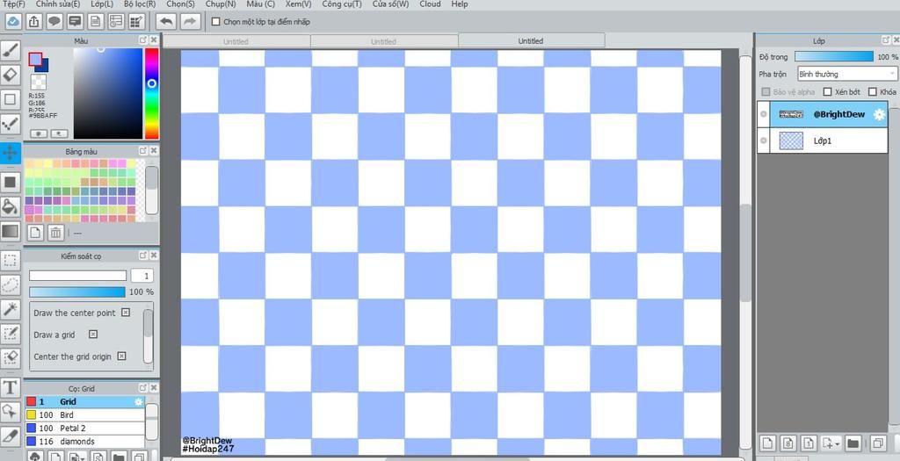Viewport: 900px width, 461px height.
Task: Select the rectangular Selection tool
Action: click(x=10, y=261)
